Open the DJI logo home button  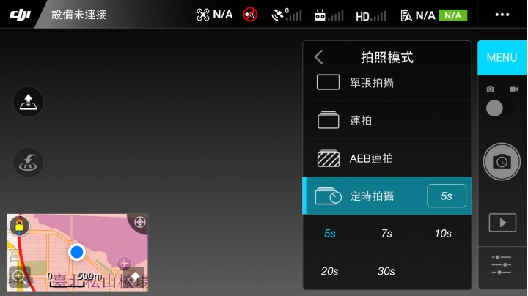tap(21, 15)
